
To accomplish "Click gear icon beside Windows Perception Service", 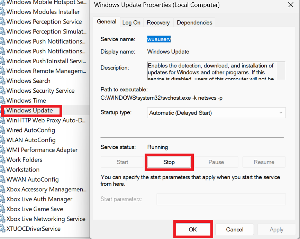I will click(x=2, y=21).
